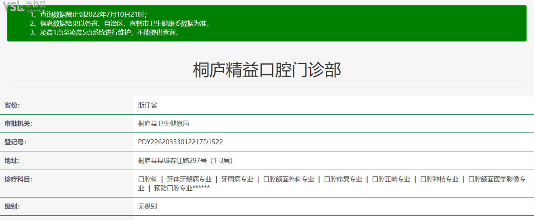Viewport: 534px width, 220px height.
Task: Select the 审批机关 label
Action: pos(19,124)
